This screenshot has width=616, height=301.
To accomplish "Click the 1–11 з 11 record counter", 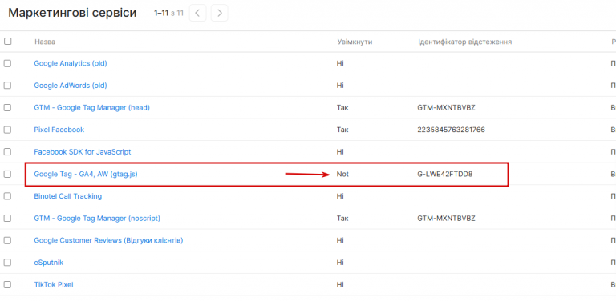I will [x=169, y=14].
